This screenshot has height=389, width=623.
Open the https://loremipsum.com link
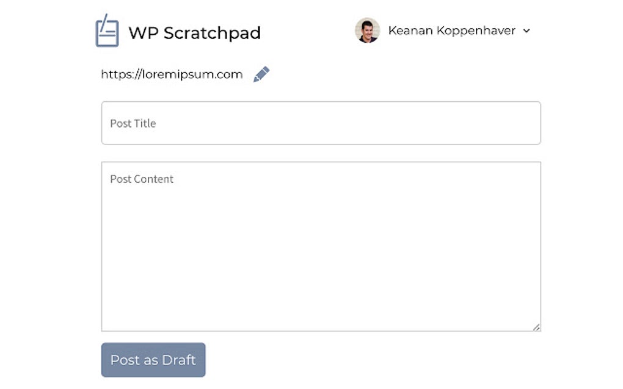coord(171,74)
